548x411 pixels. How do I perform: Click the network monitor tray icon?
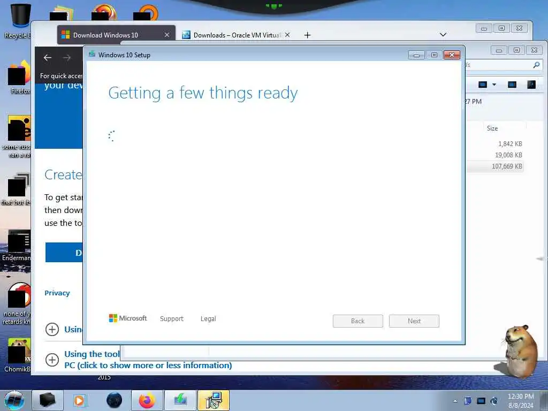(481, 401)
